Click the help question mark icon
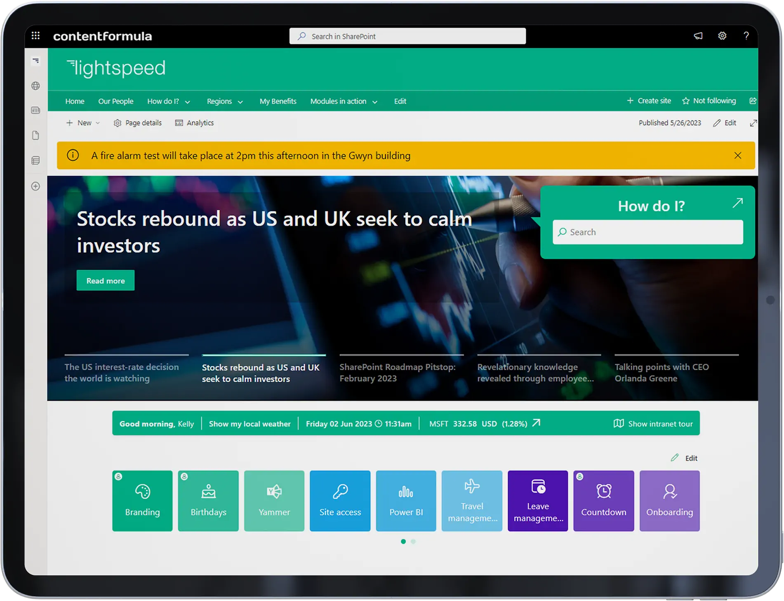The height and width of the screenshot is (601, 784). coord(746,36)
